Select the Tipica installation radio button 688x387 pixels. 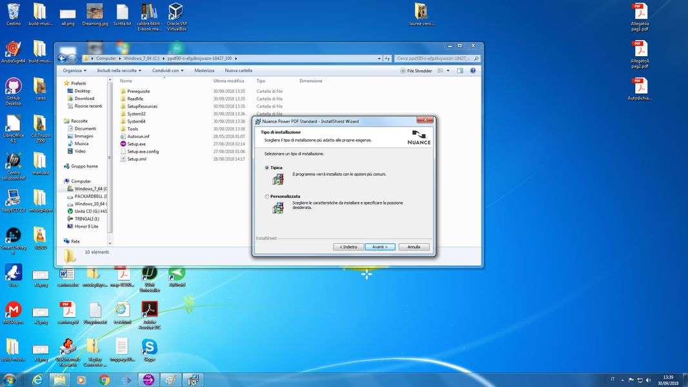pyautogui.click(x=267, y=168)
